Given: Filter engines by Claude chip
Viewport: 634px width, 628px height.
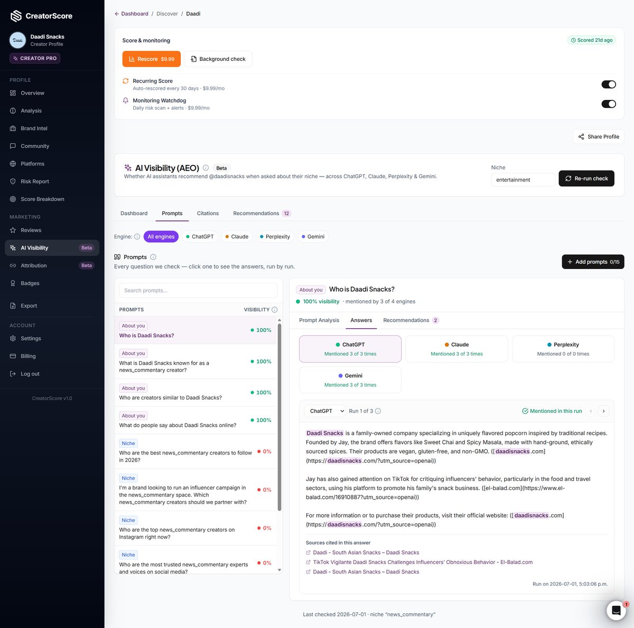Looking at the screenshot, I should pyautogui.click(x=237, y=237).
